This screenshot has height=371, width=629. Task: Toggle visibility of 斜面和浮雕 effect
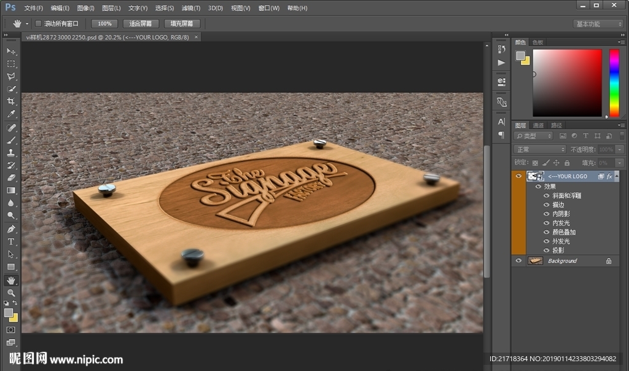pos(546,196)
